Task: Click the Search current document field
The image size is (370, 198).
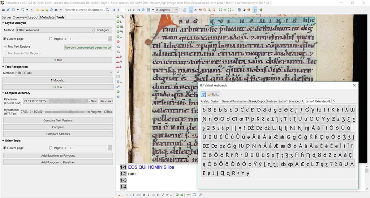Action: point(85,10)
